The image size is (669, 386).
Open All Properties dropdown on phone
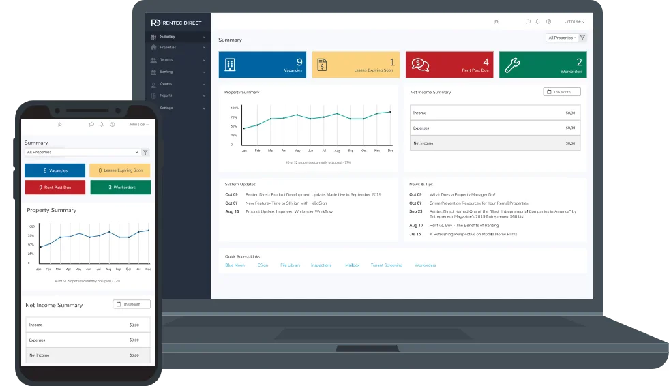coord(83,152)
